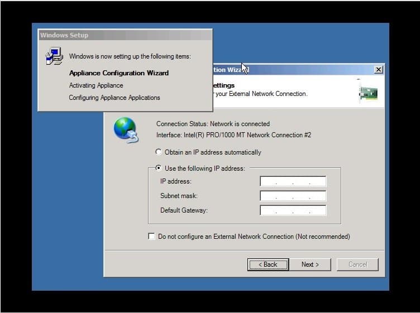Click the Default Gateway input field
The width and height of the screenshot is (420, 313).
click(x=293, y=210)
